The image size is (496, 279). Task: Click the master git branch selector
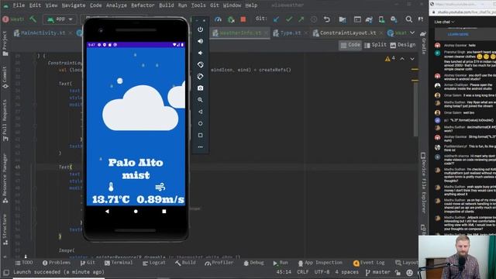(378, 272)
